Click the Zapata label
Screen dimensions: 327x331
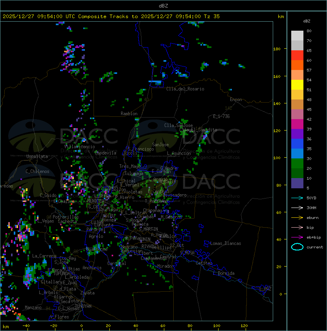pos(87,293)
